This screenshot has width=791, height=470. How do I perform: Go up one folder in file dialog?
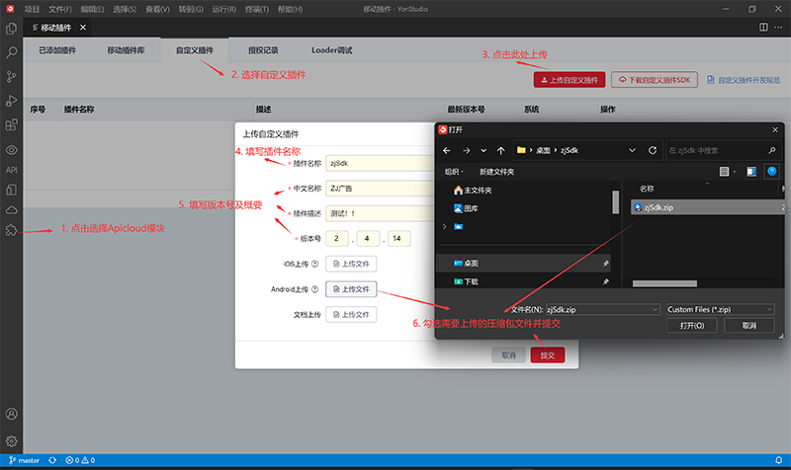click(x=500, y=150)
